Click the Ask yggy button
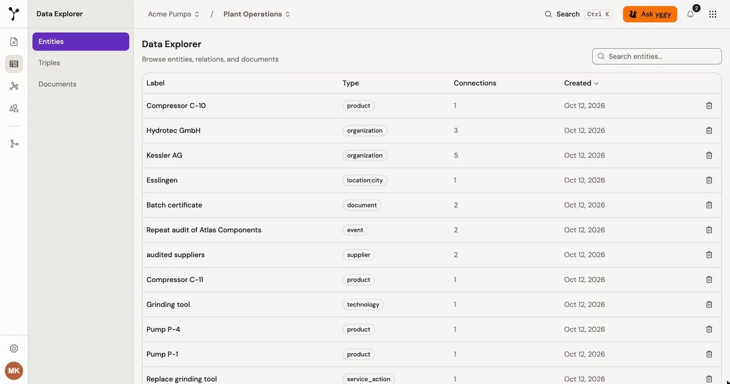730x384 pixels. click(650, 14)
